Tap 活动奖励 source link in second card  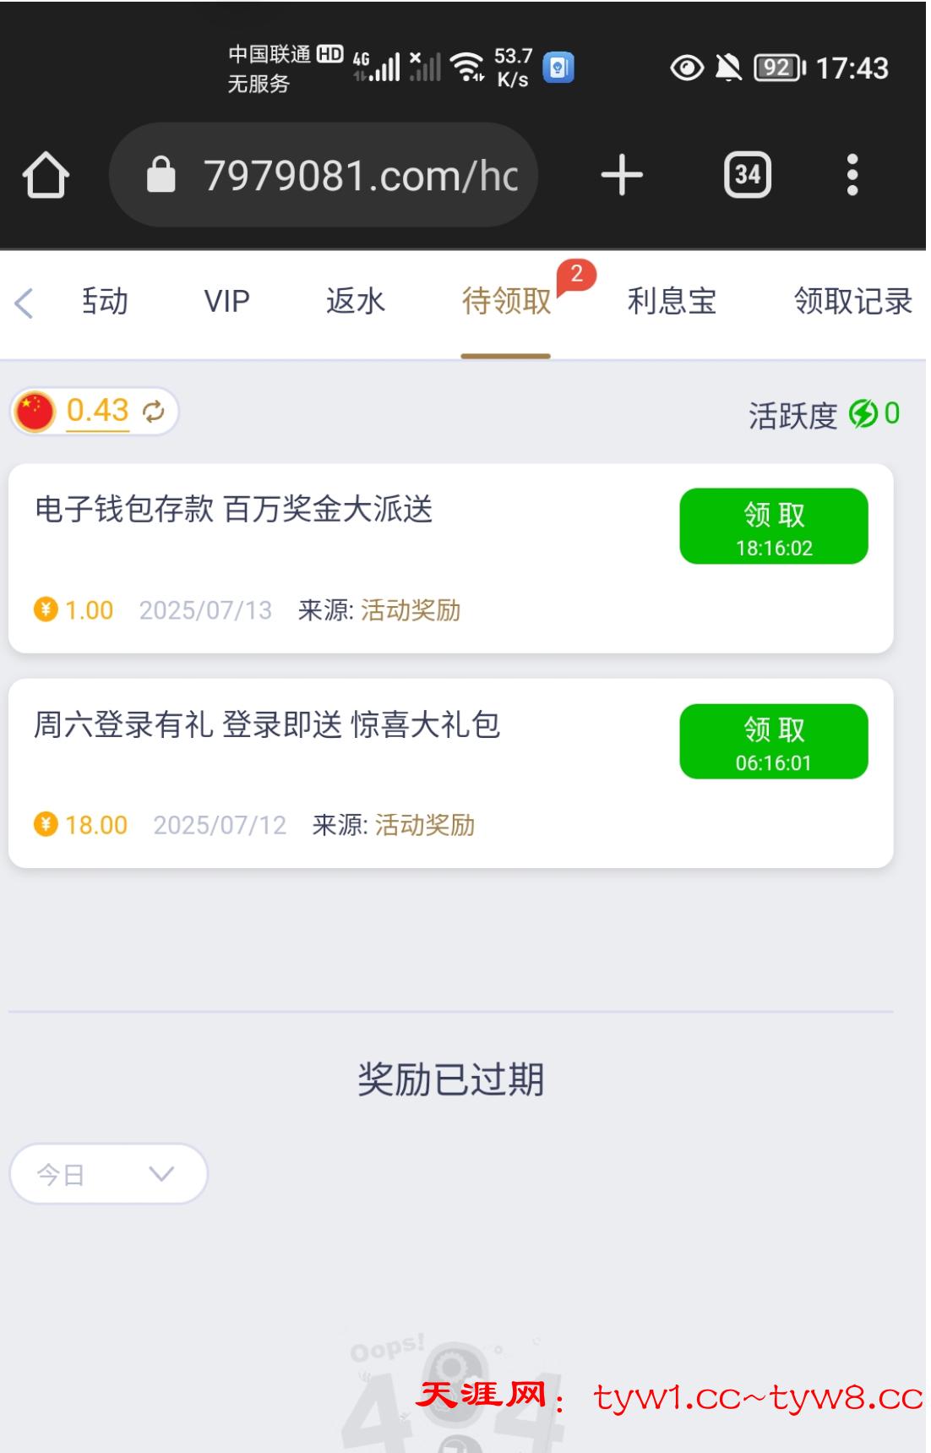tap(425, 825)
